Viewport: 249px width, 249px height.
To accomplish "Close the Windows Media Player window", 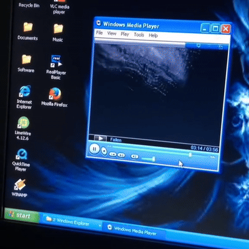I will (226, 29).
